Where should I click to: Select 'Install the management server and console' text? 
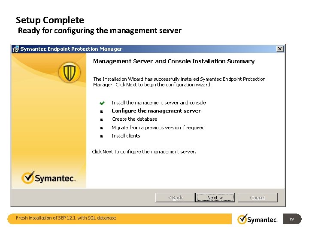click(x=159, y=103)
